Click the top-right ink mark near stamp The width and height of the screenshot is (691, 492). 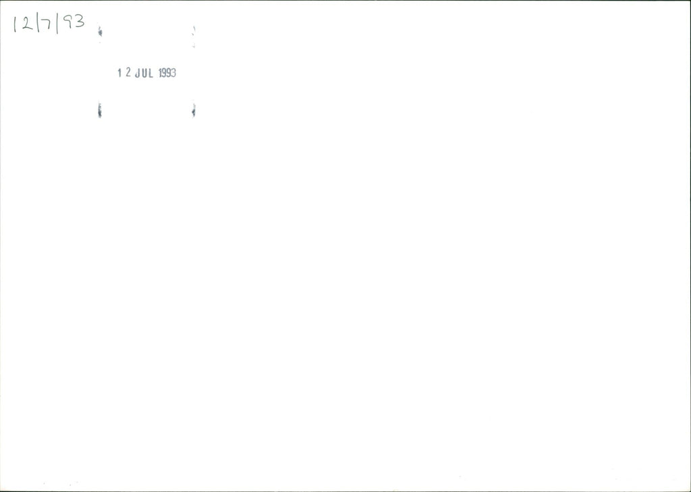tap(194, 36)
